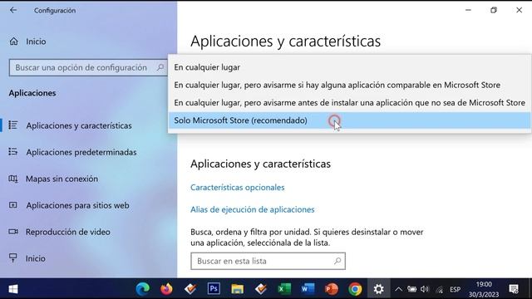Screen dimensions: 532x299
Task: Open Inicio startup sidebar entry
Action: 35,258
